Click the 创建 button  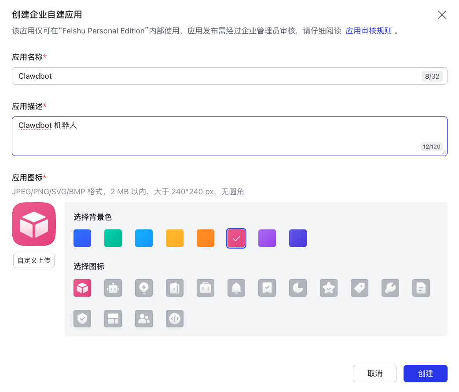coord(426,373)
